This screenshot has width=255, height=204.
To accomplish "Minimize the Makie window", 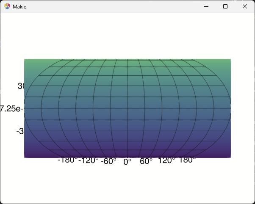I will 206,6.
